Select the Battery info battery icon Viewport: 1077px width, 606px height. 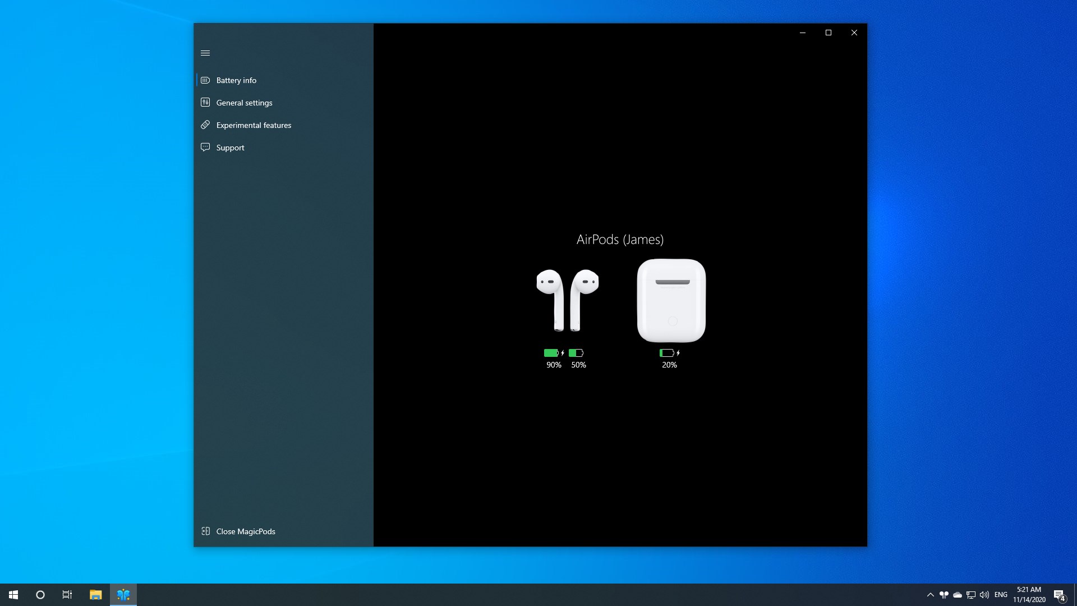pos(205,80)
